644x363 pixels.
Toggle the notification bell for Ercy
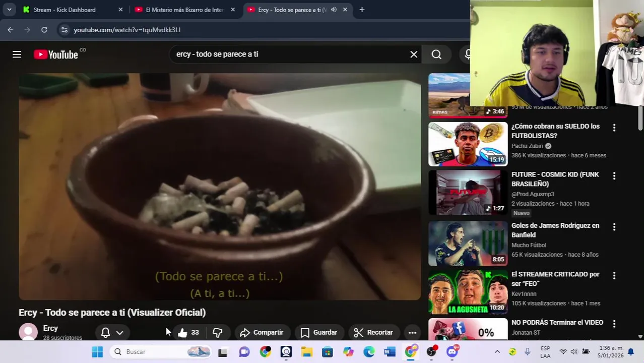pyautogui.click(x=105, y=333)
